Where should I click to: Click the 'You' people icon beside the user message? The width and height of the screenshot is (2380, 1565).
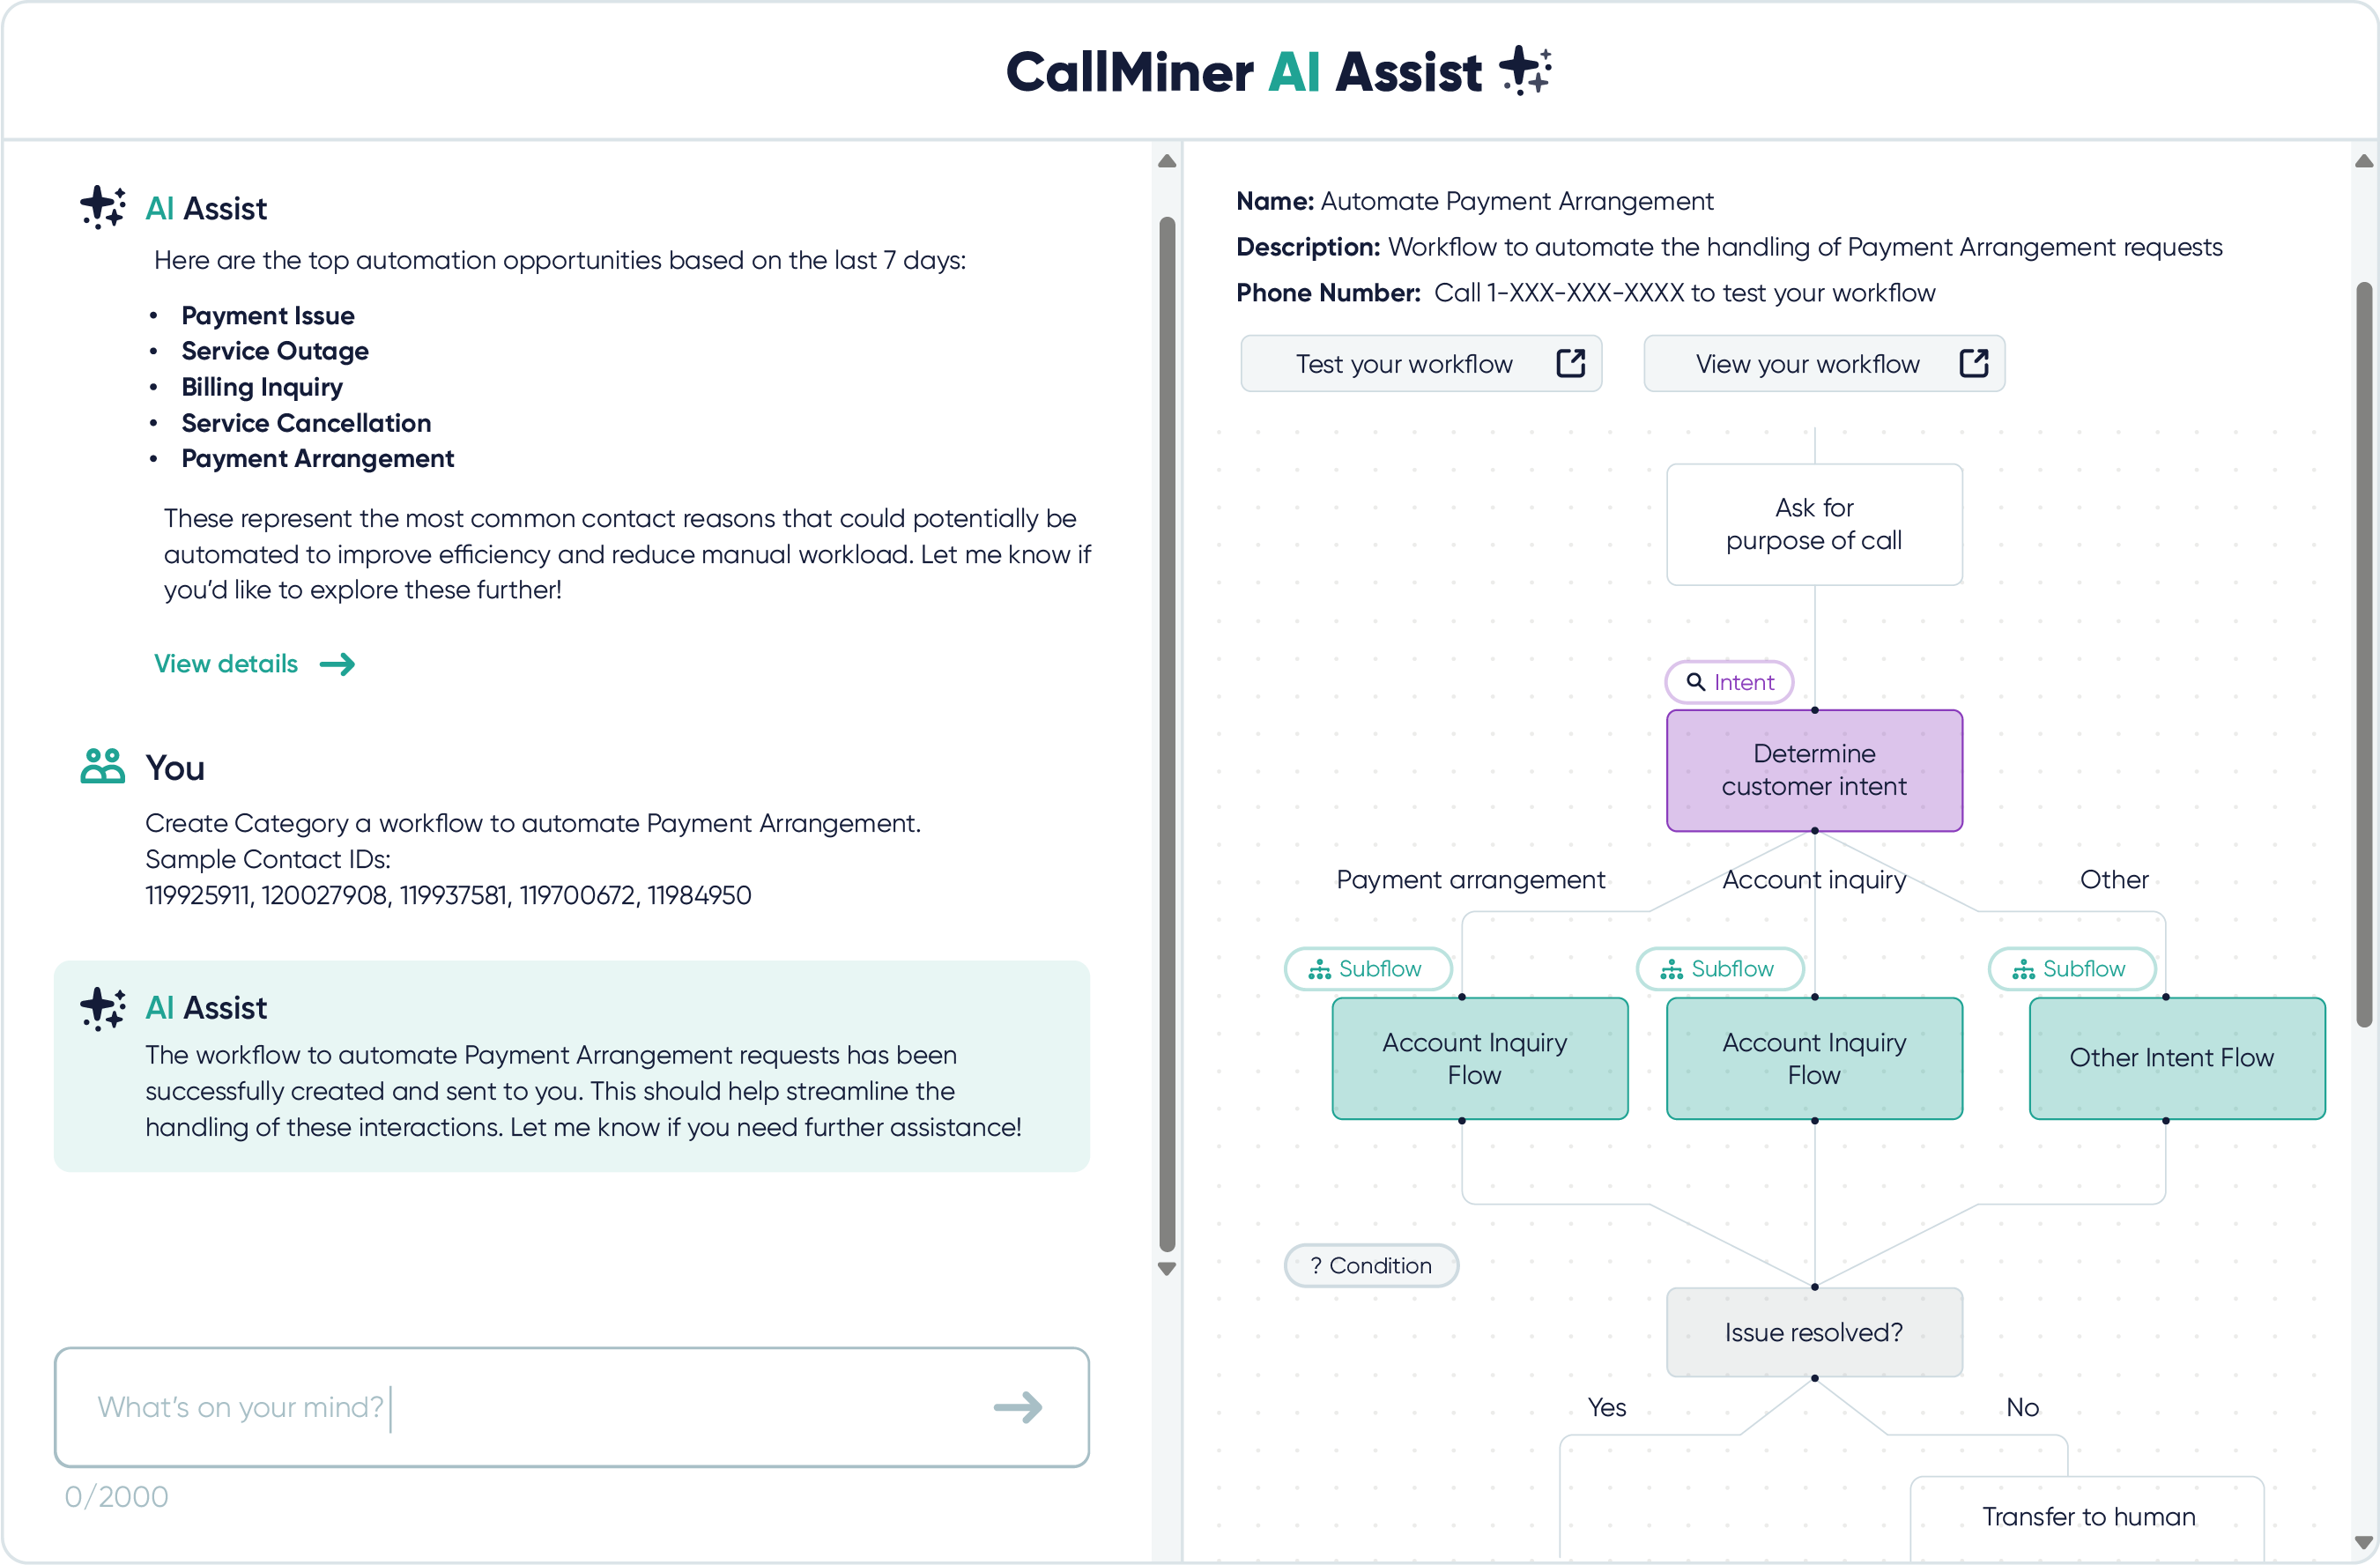(x=101, y=766)
